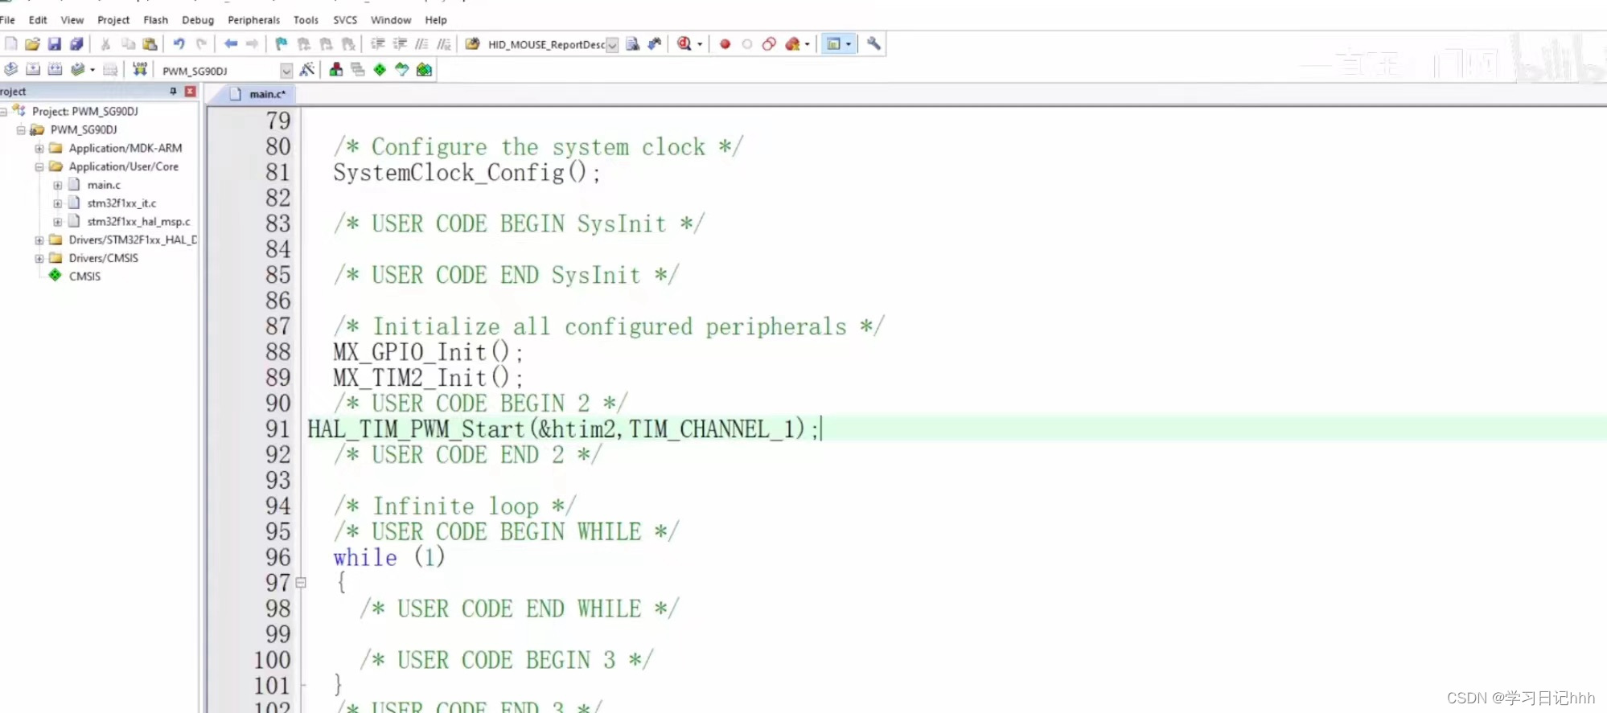Open a file with folder icon
This screenshot has height=713, width=1607.
[32, 44]
